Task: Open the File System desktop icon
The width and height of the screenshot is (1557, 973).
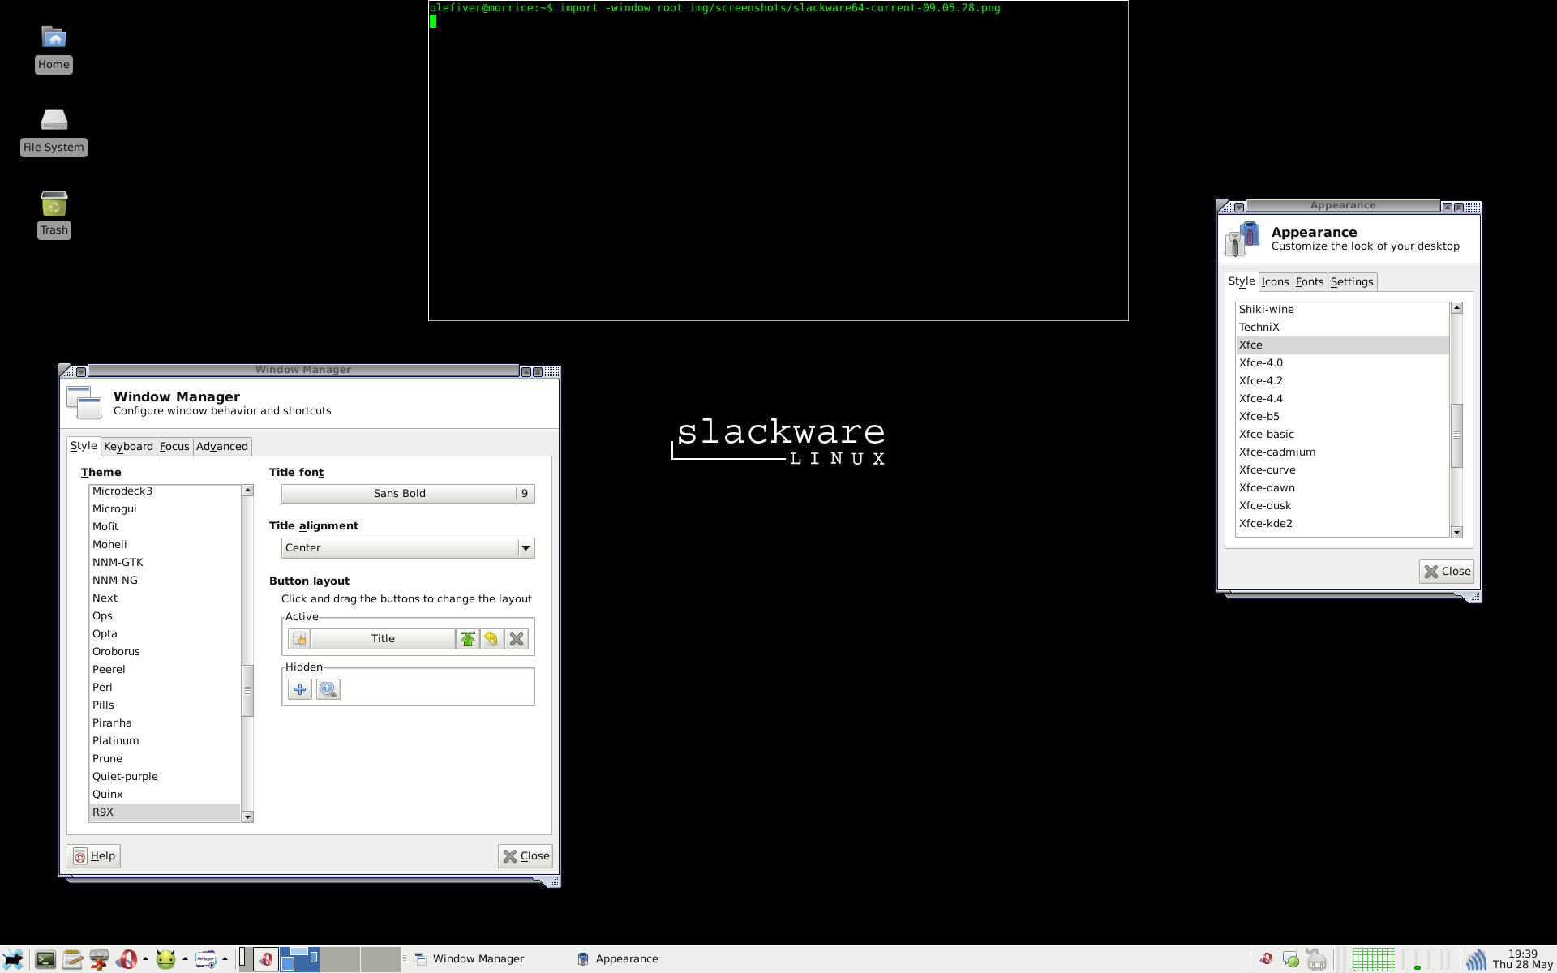Action: point(54,131)
